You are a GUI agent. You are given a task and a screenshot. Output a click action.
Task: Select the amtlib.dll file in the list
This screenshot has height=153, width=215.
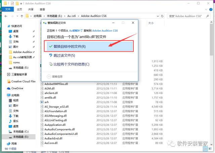(51, 97)
